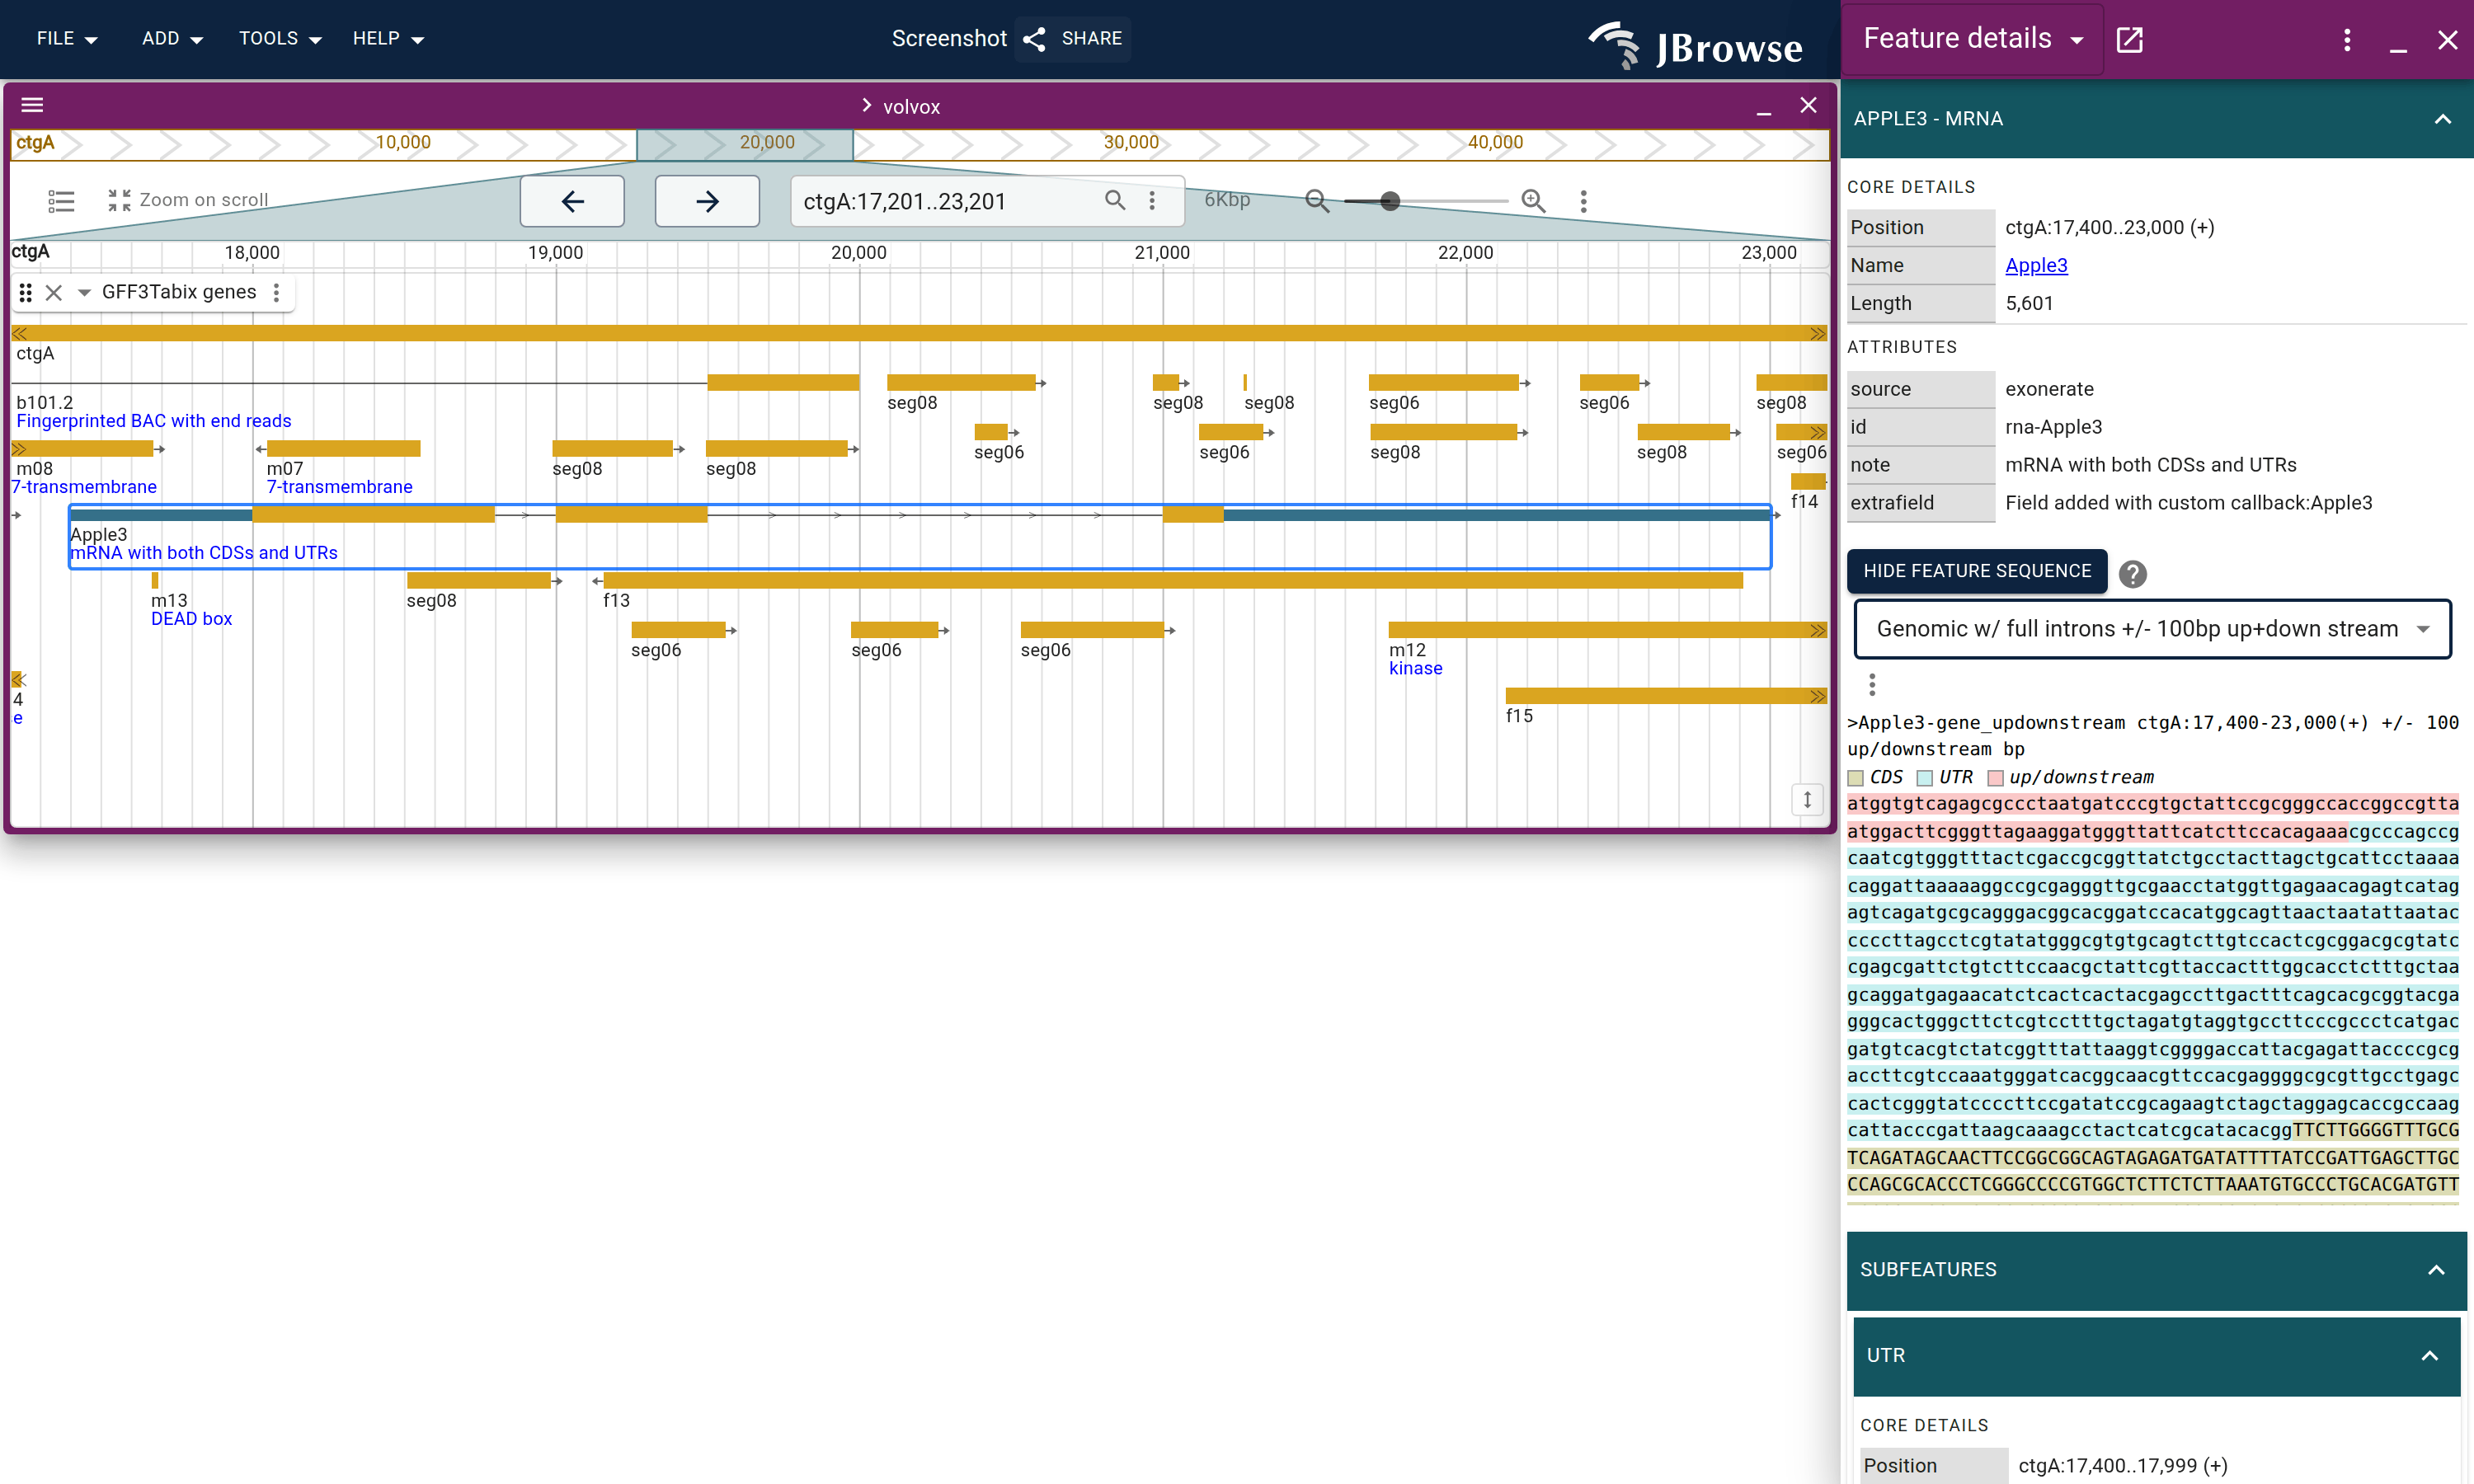Click the id value rna-Apple3
Screen dimensions: 2474x1484
tap(2053, 427)
